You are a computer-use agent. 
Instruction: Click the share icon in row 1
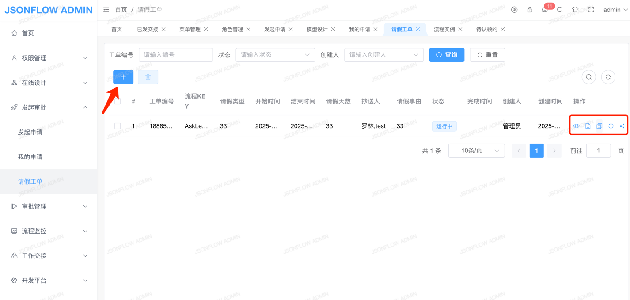coord(622,126)
